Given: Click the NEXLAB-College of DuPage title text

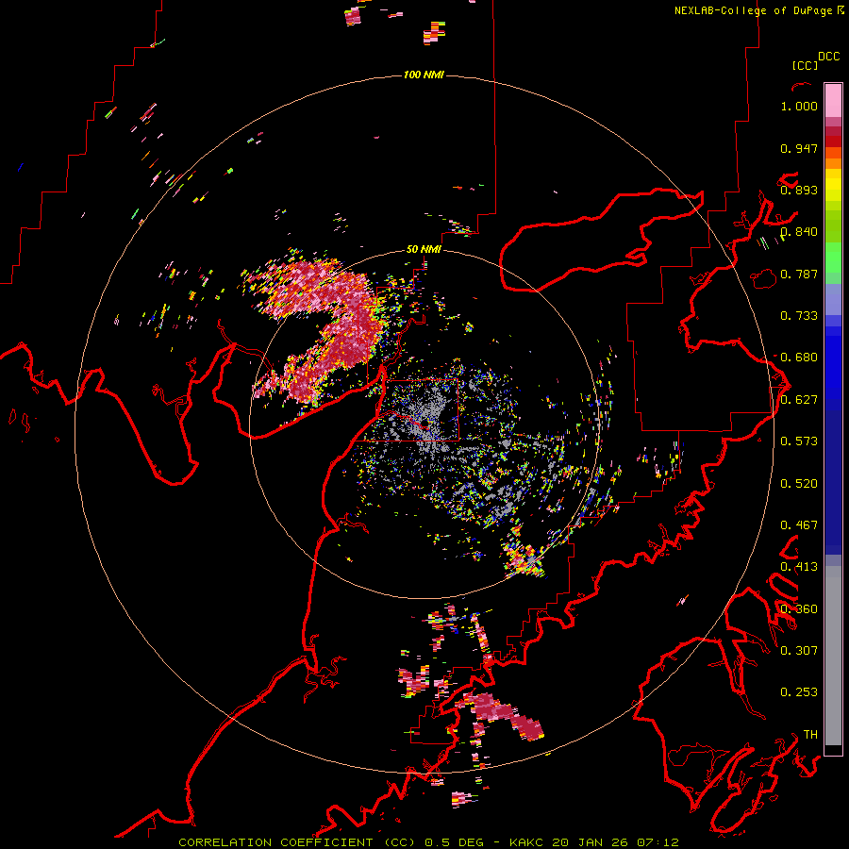Looking at the screenshot, I should coord(753,10).
